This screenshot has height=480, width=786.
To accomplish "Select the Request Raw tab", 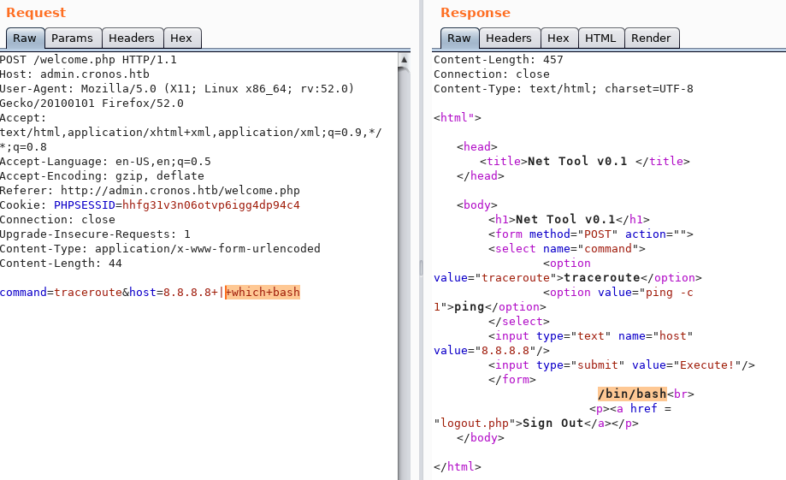I will click(x=25, y=39).
